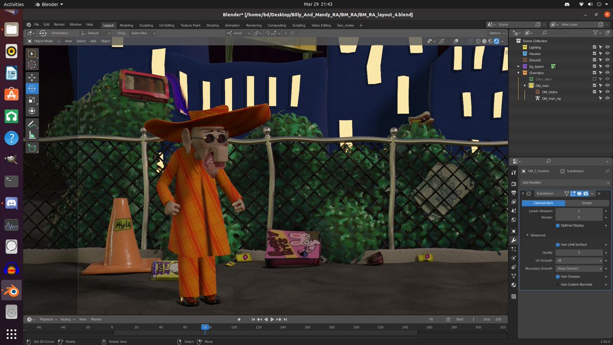
Task: Open timeline Playback menu
Action: pyautogui.click(x=48, y=319)
